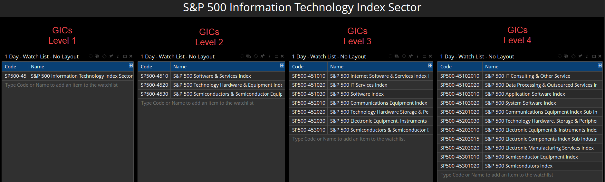This screenshot has height=182, width=605.
Task: Open info icon in Level 3 watch list
Action: point(417,56)
